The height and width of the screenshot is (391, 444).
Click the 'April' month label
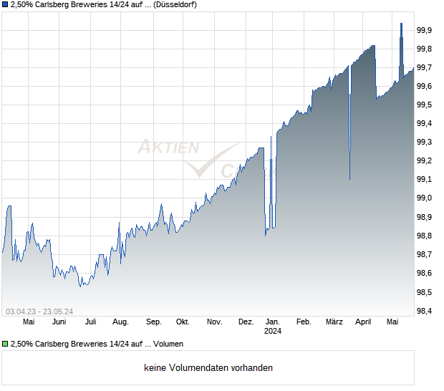coord(363,322)
